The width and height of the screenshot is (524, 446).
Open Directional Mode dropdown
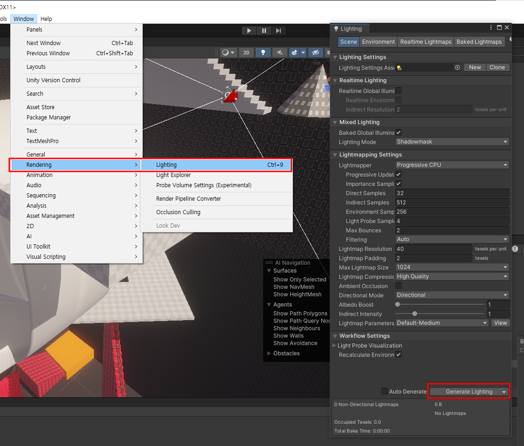pyautogui.click(x=452, y=295)
